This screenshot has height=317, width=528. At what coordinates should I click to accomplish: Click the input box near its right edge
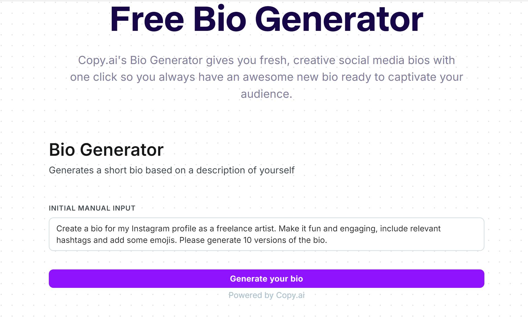[x=468, y=234]
